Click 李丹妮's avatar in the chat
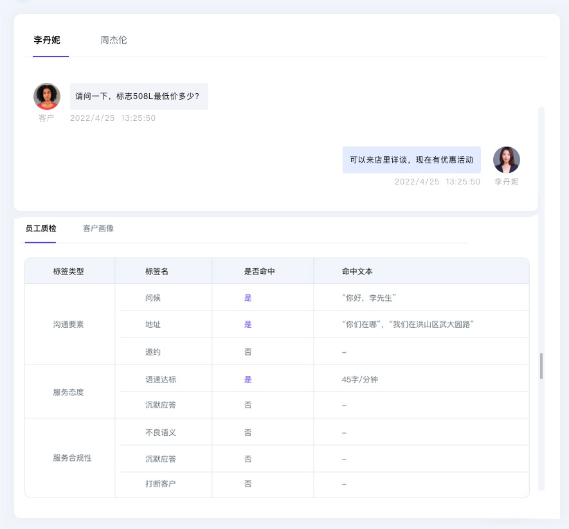The image size is (569, 529). (506, 160)
